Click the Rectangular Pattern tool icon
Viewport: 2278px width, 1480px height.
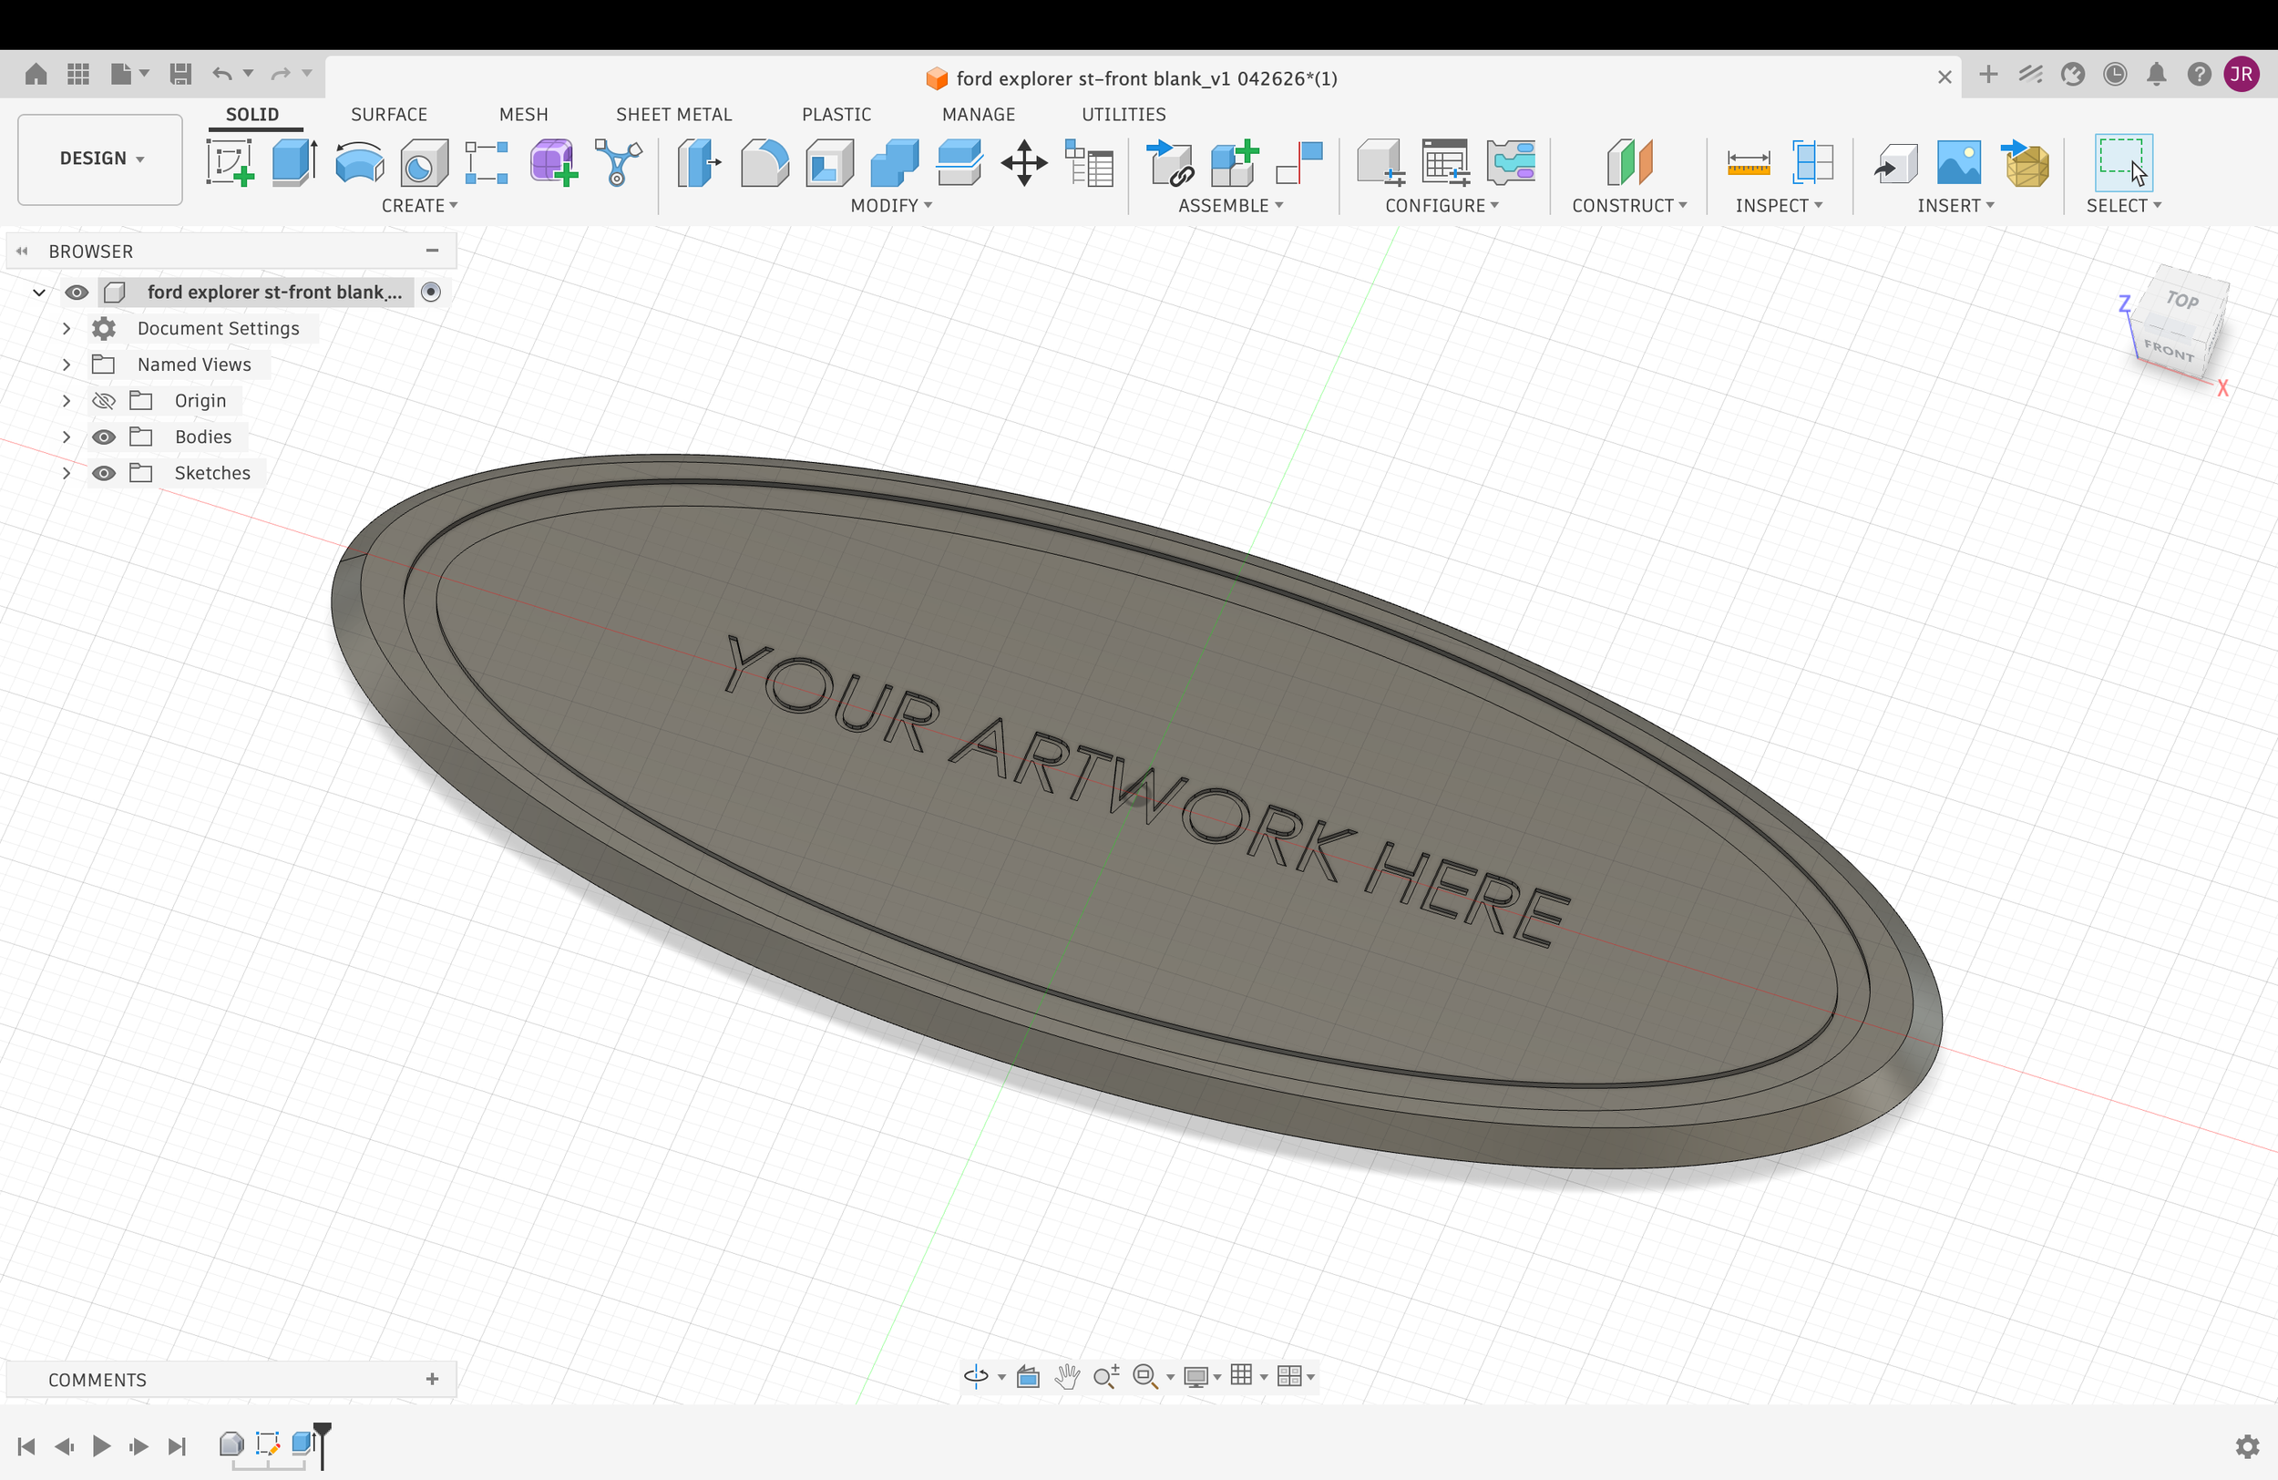(487, 162)
